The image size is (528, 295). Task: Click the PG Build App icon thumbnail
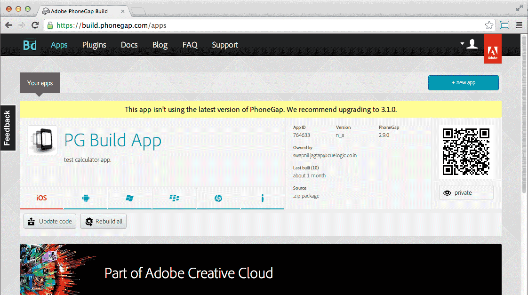coord(42,140)
